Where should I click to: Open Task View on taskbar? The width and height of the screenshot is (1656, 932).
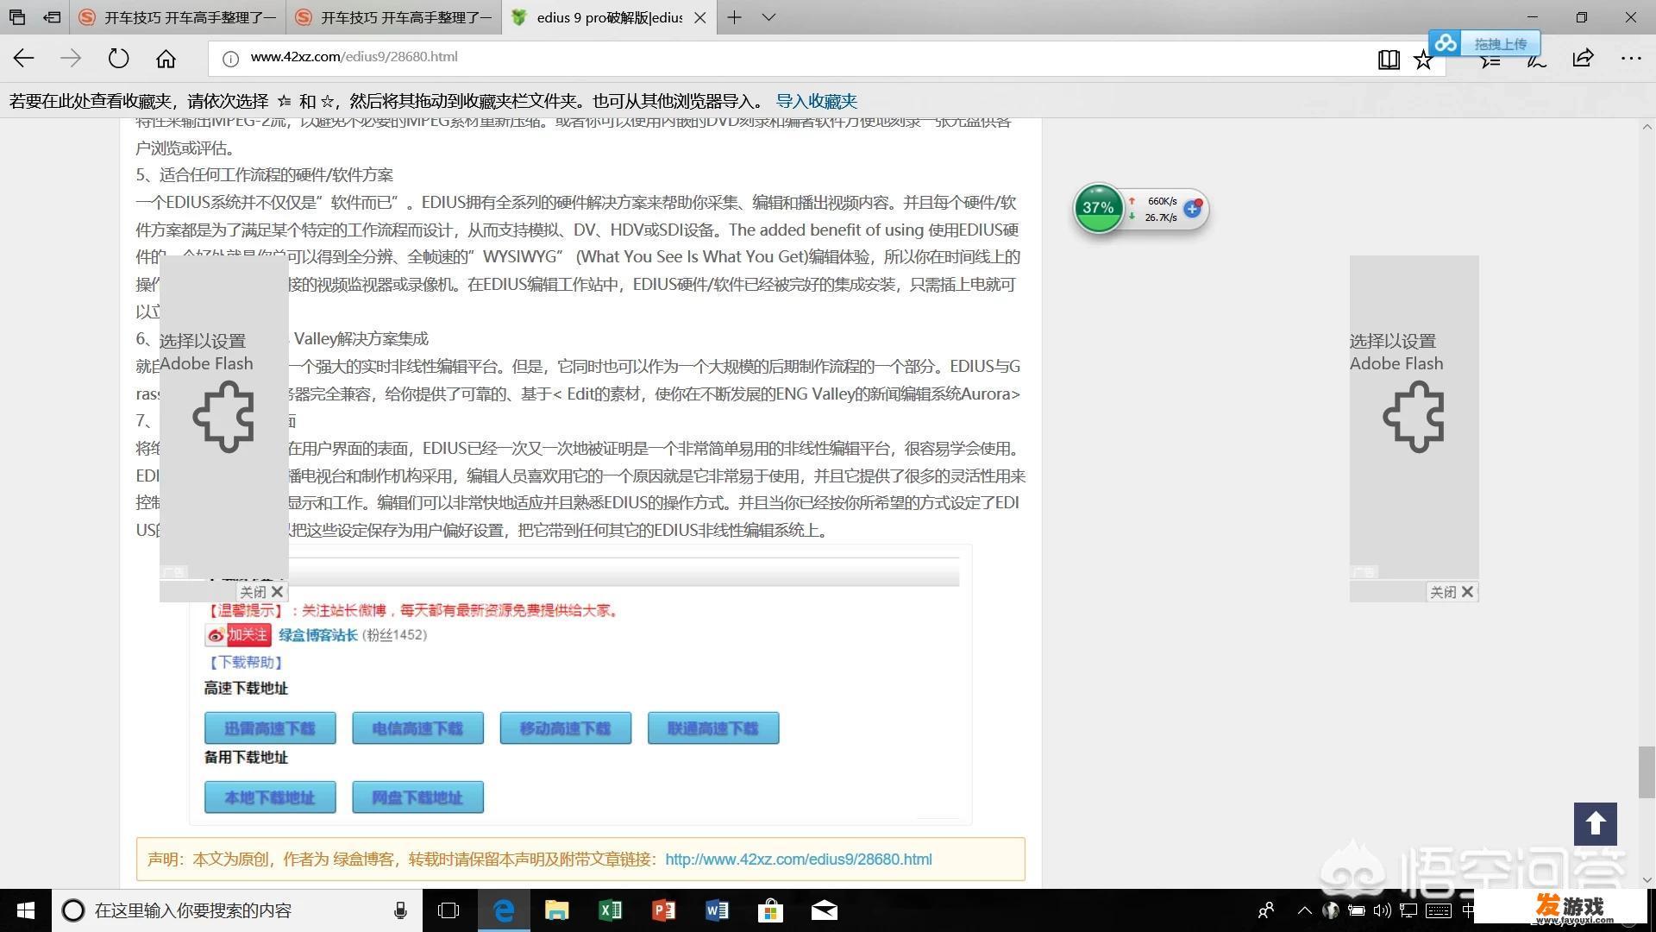tap(448, 910)
